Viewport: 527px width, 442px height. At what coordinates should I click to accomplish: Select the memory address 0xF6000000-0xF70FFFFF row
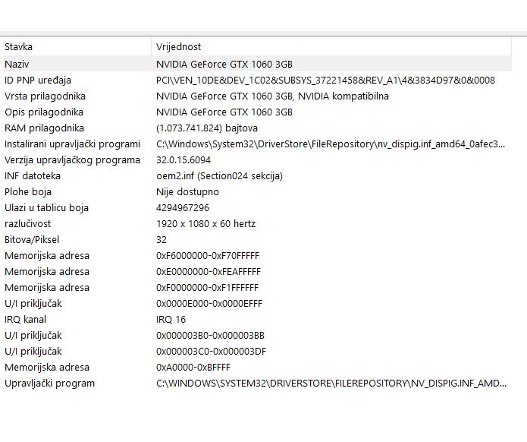[x=208, y=255]
